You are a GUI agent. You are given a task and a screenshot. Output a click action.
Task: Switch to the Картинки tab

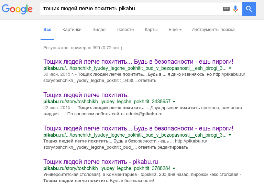click(72, 30)
